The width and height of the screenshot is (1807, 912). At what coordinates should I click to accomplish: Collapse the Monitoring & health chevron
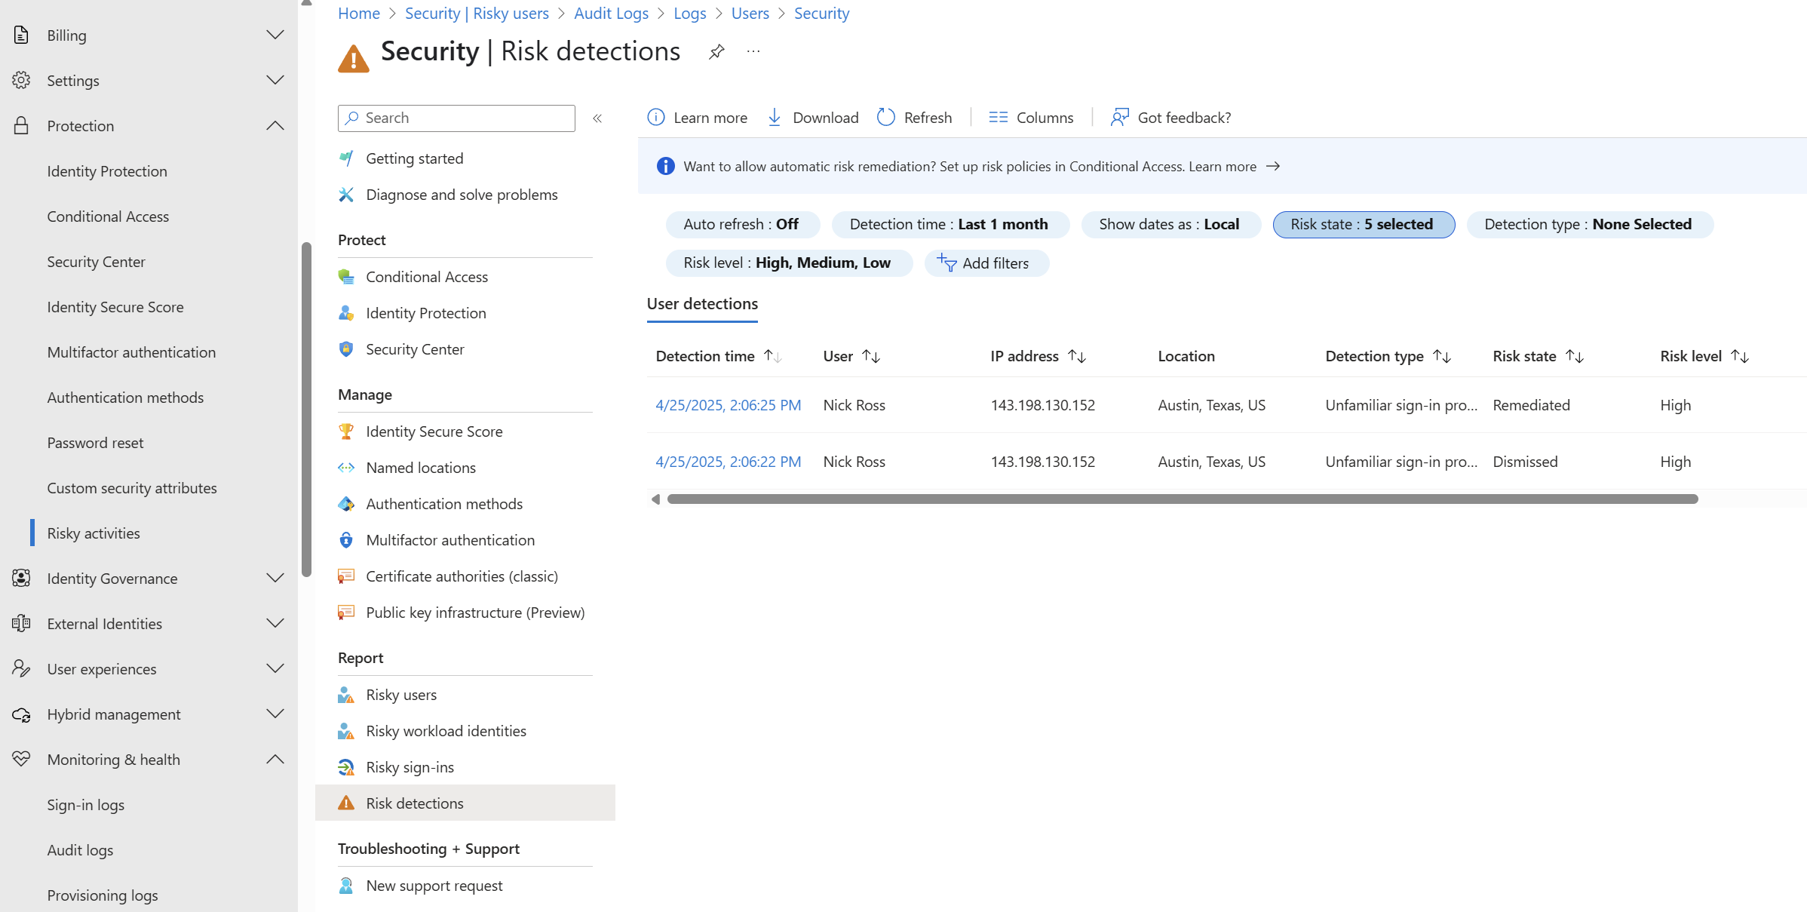tap(275, 759)
